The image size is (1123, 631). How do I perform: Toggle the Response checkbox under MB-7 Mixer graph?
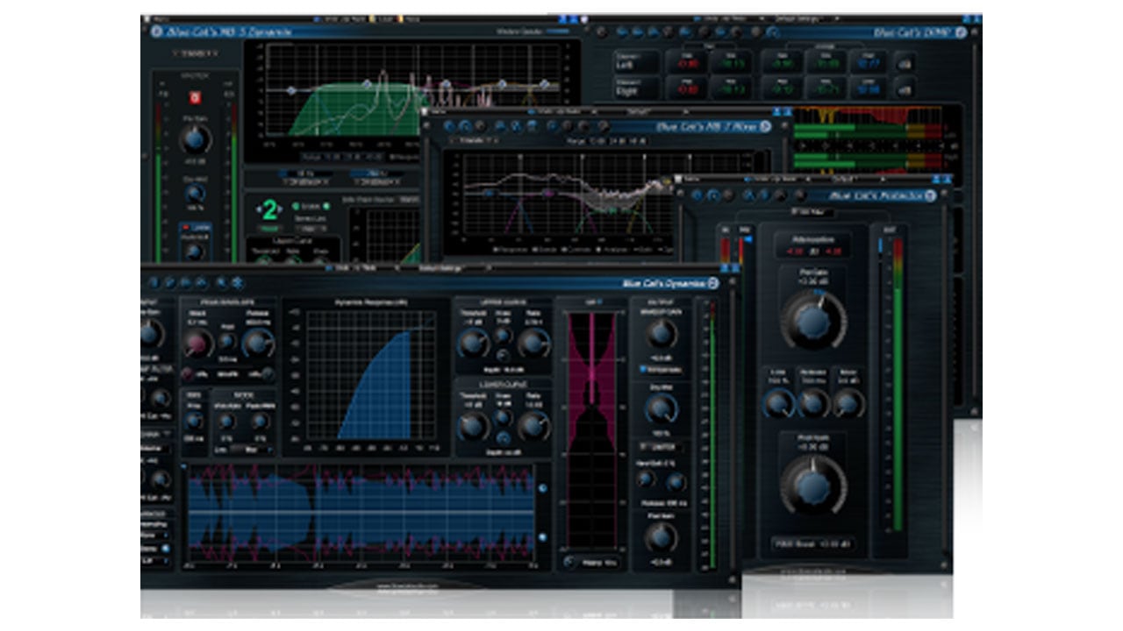494,249
